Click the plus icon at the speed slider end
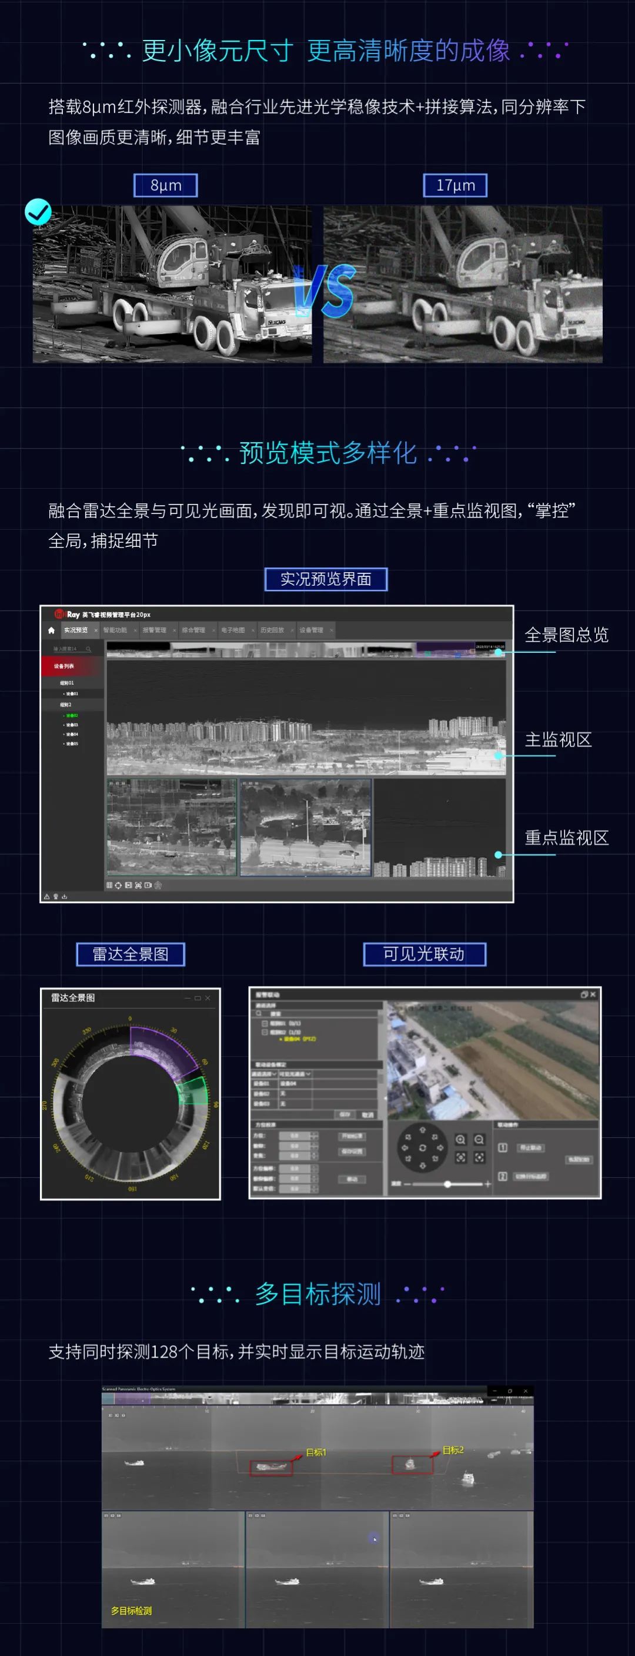This screenshot has width=635, height=1656. 488,1185
